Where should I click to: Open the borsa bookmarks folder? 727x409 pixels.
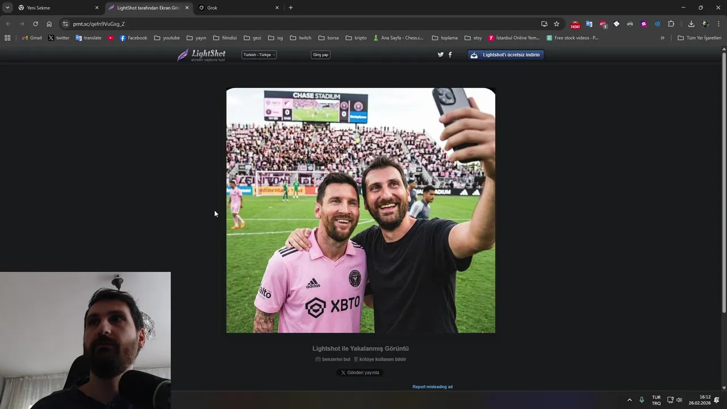pyautogui.click(x=328, y=38)
